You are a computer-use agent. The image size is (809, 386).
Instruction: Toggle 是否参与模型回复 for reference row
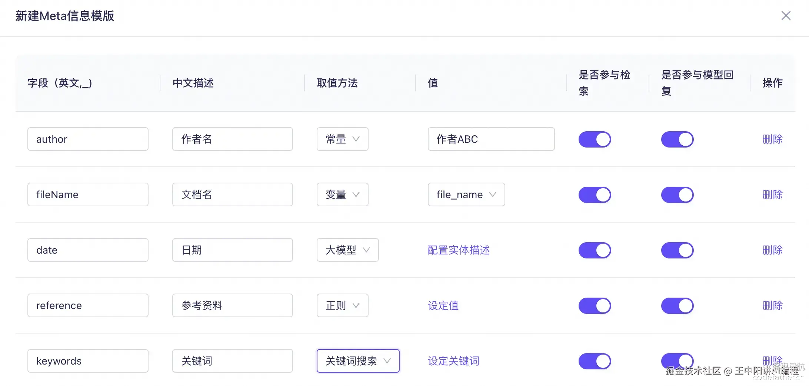coord(677,306)
